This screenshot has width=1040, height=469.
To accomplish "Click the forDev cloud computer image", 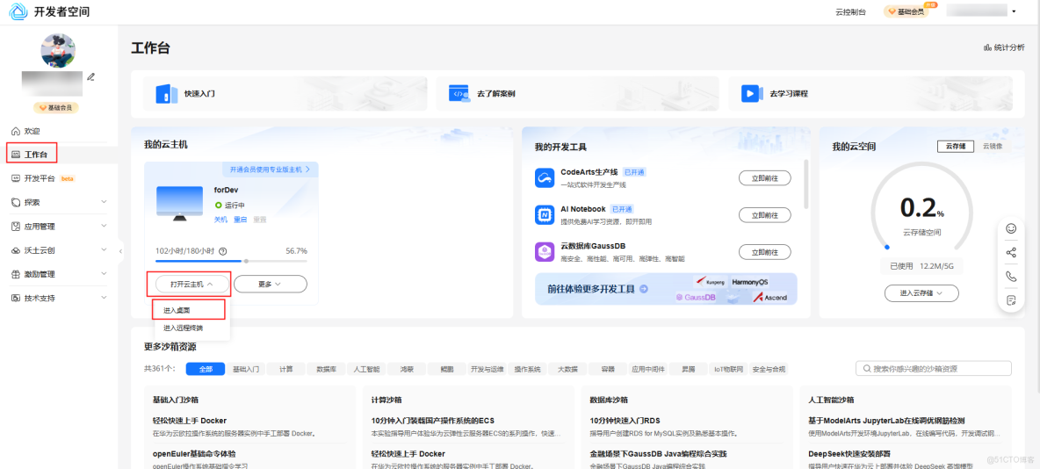I will coord(180,205).
